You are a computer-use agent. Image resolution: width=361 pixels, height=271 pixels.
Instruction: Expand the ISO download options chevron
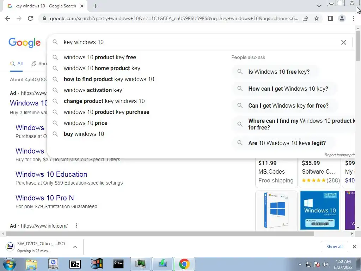[x=75, y=247]
